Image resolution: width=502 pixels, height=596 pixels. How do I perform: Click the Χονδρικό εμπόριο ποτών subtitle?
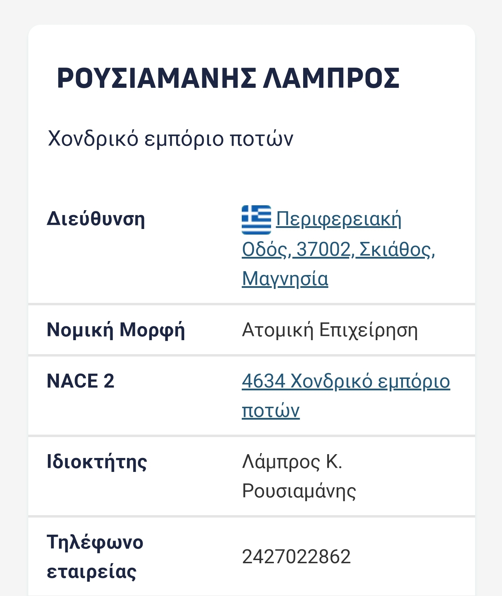[x=170, y=139]
